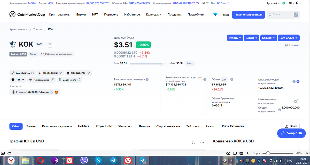
Task: Toggle images display icon in status bar
Action: 241,153
